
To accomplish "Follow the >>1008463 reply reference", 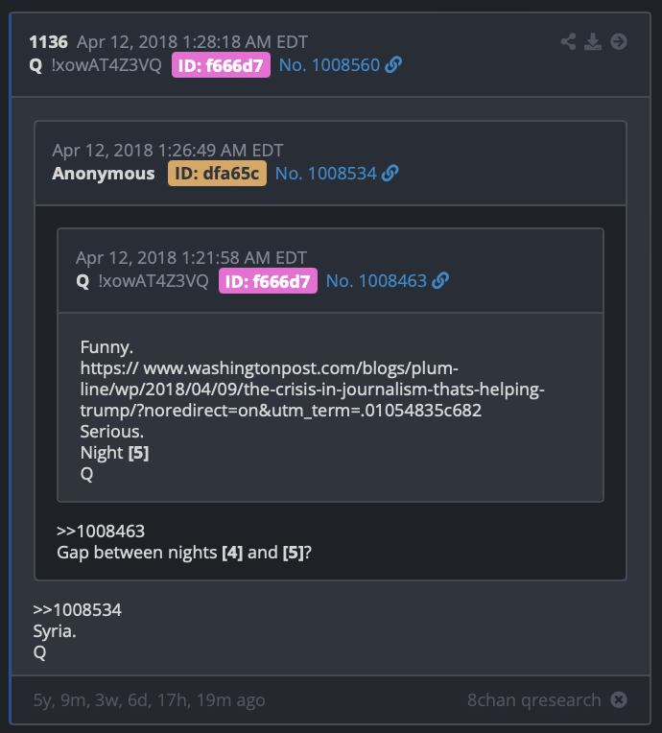I will pyautogui.click(x=101, y=532).
